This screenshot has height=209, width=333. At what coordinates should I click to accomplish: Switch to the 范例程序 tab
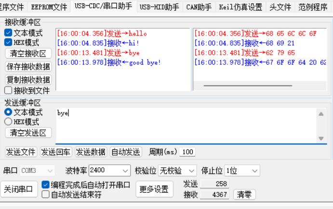[x=313, y=7]
